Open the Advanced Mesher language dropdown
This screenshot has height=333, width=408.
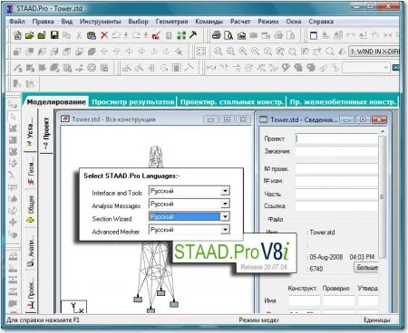pyautogui.click(x=225, y=230)
